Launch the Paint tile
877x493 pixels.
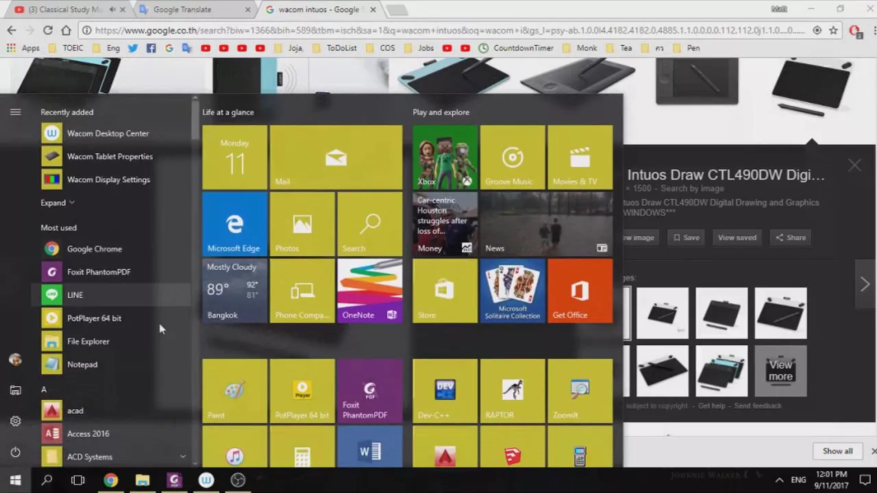point(235,390)
